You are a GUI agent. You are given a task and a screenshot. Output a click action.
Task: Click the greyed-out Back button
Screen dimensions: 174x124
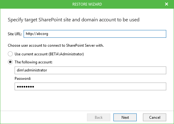click(98, 117)
